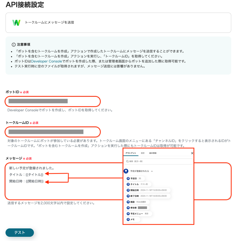Select the 開始日時 output item
This screenshot has width=237, height=241.
pyautogui.click(x=148, y=190)
